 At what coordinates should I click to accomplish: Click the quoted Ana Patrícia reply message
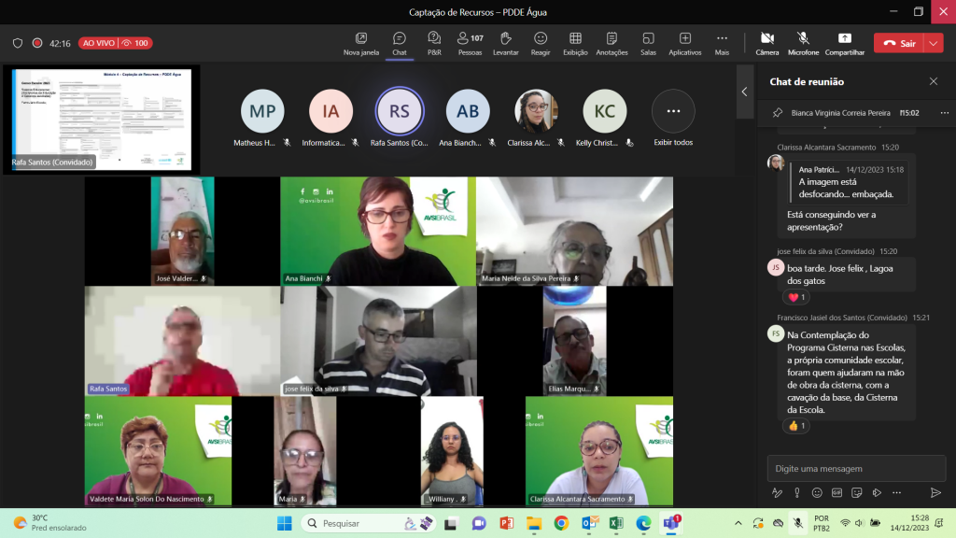849,182
